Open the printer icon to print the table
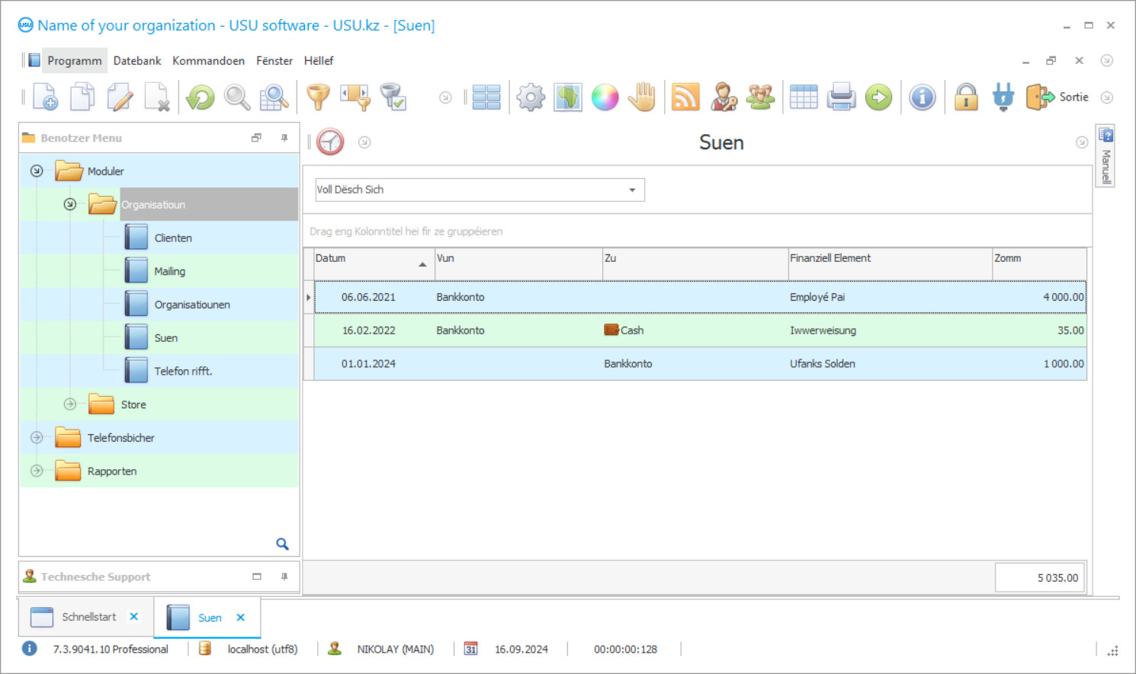1136x674 pixels. tap(841, 97)
